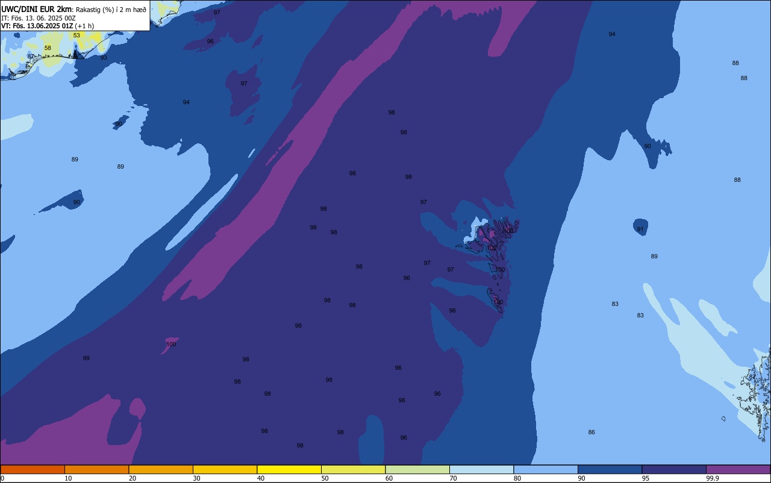Choose the 60–70 pale green legend segment
This screenshot has height=483, width=771.
click(x=417, y=469)
